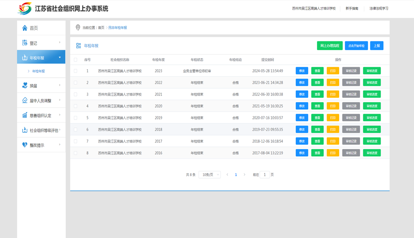Expand the 登记 menu arrow
This screenshot has width=414, height=238.
tap(60, 42)
